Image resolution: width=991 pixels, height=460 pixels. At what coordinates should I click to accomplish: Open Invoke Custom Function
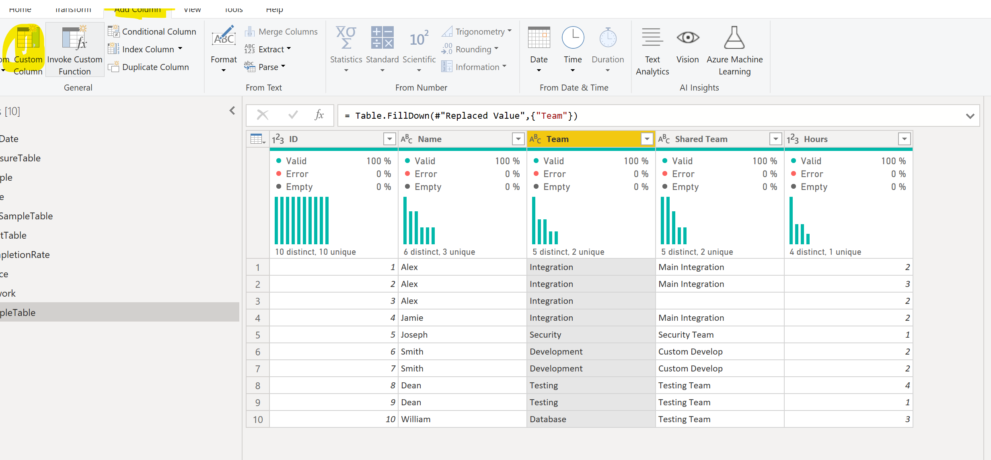tap(75, 50)
